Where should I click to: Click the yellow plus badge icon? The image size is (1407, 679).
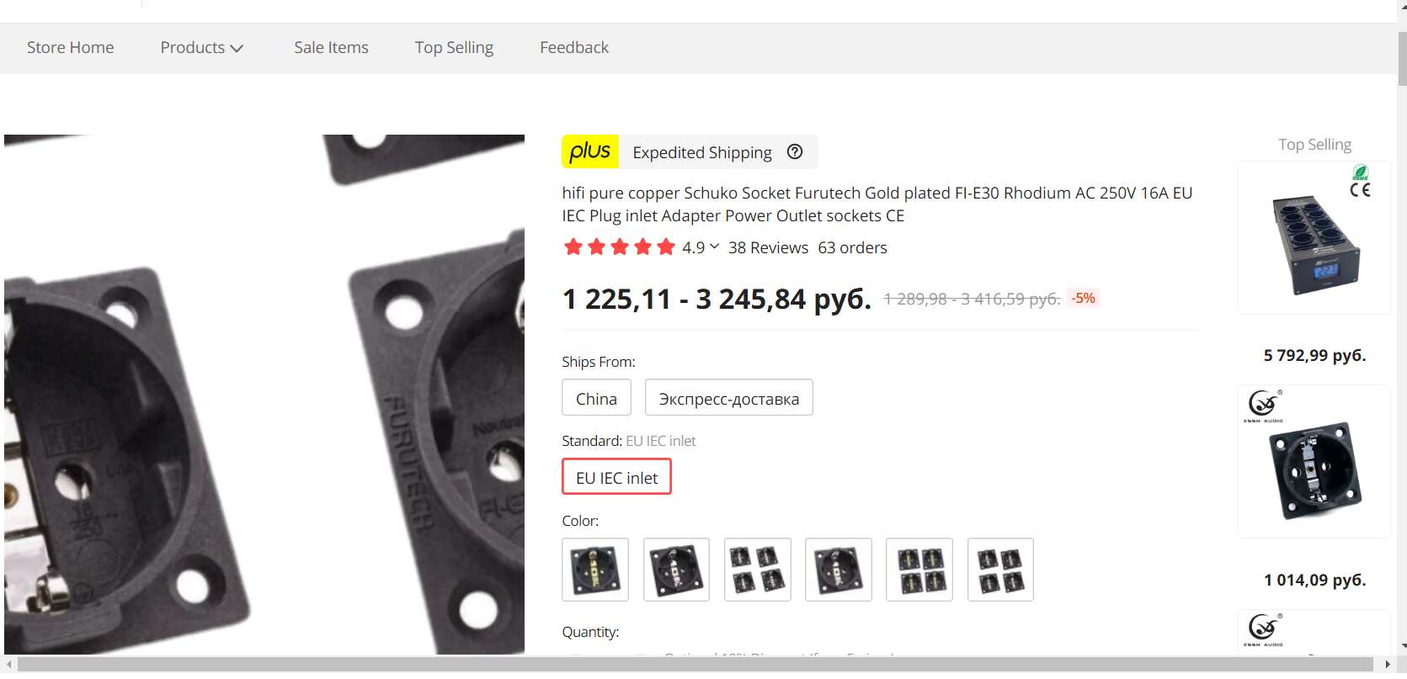590,151
